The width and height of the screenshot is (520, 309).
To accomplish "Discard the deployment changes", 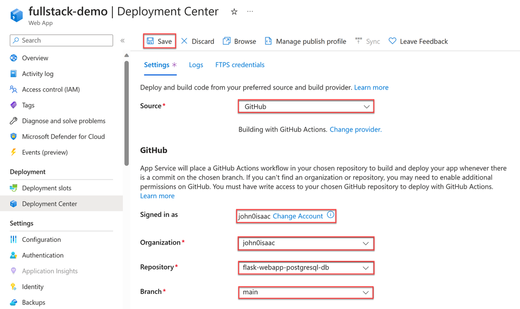I will click(198, 41).
